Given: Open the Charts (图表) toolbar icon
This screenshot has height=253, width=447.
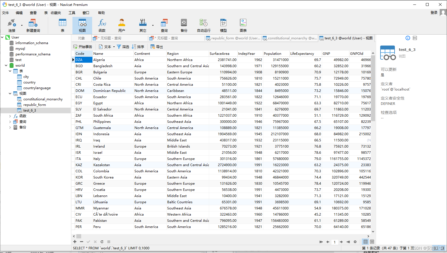Looking at the screenshot, I should [243, 25].
